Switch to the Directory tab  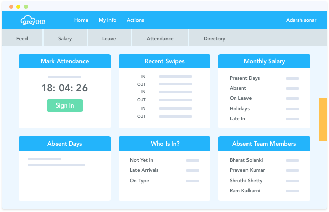tap(214, 39)
